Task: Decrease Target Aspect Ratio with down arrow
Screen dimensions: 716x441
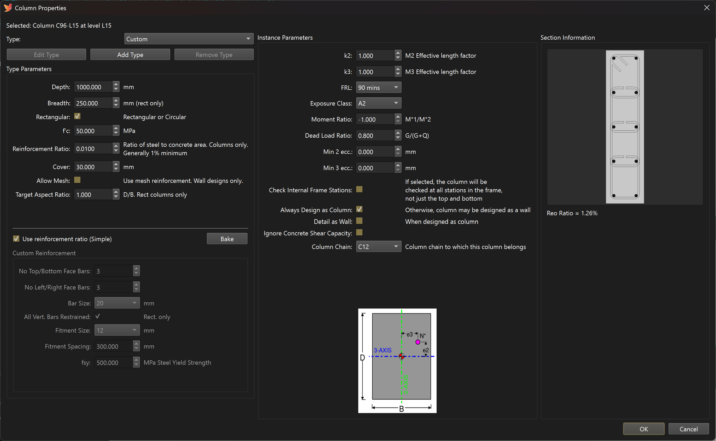Action: click(x=116, y=197)
